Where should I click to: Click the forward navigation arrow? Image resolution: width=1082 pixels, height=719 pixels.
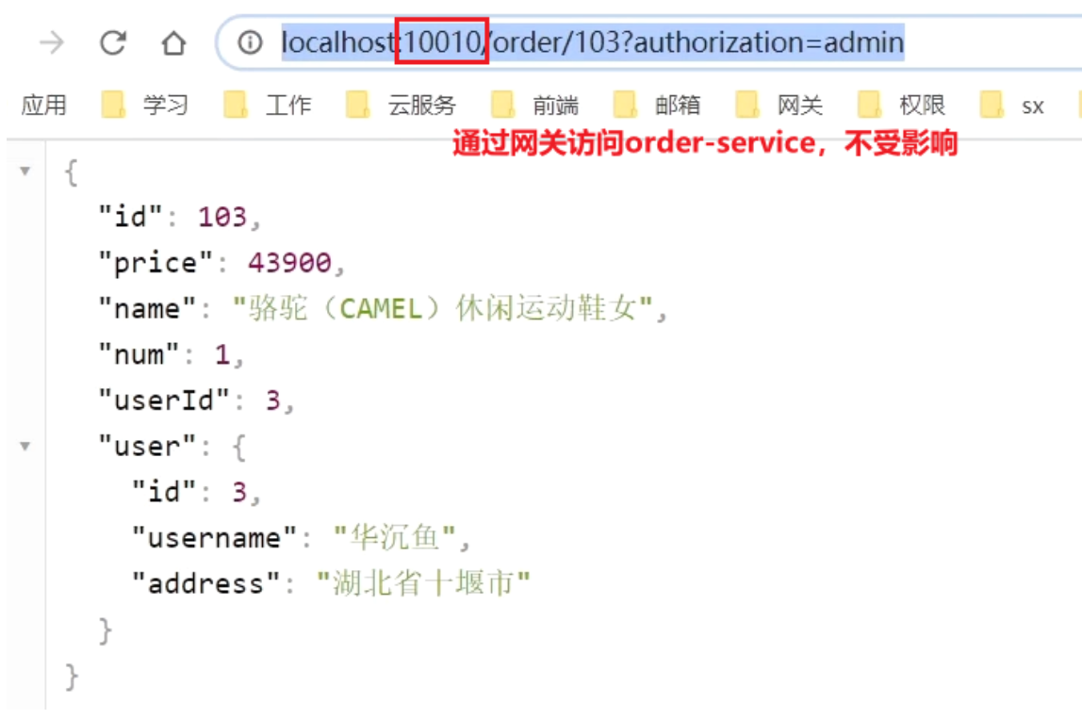[51, 42]
